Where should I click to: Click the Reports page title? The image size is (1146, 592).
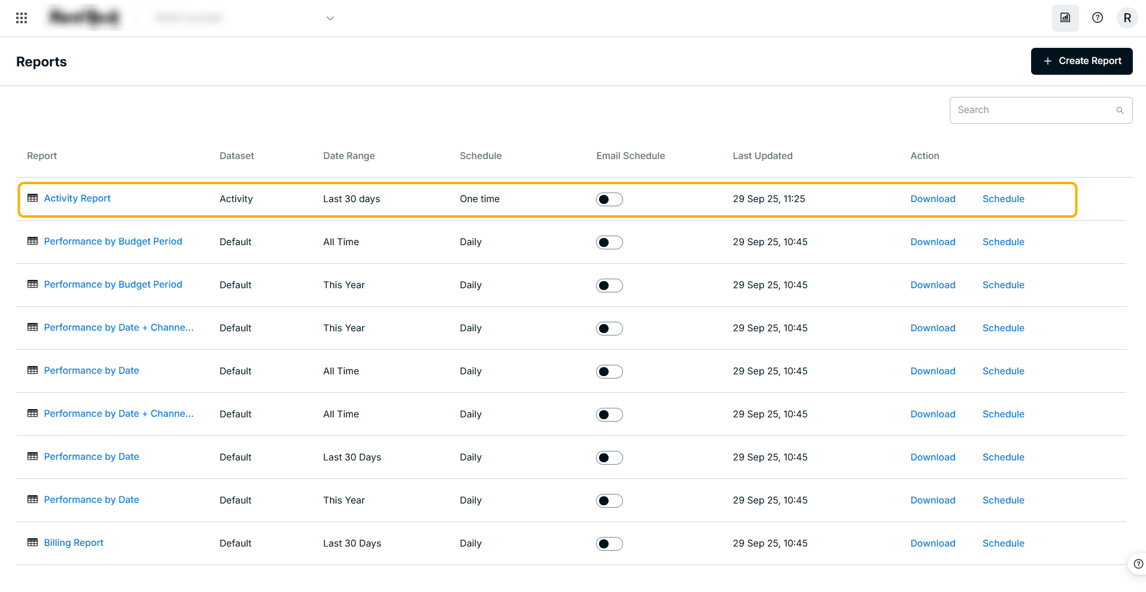(x=41, y=62)
